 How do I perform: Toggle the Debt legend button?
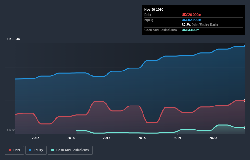(x=14, y=150)
